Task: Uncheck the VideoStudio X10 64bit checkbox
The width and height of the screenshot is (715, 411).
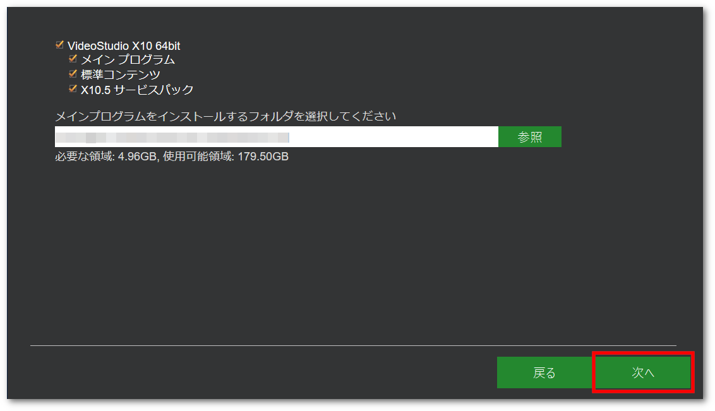Action: [59, 45]
